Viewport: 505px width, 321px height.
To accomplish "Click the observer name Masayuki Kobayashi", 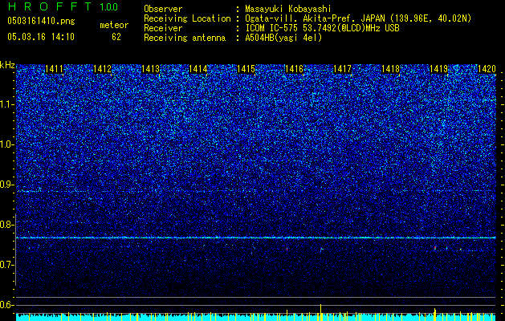I will [288, 9].
